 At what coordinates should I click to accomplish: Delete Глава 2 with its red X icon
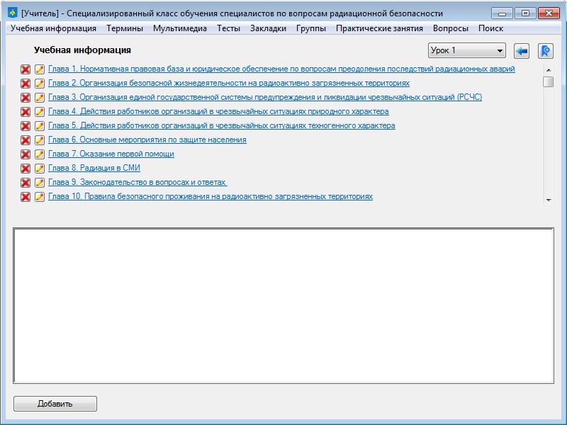pyautogui.click(x=26, y=84)
